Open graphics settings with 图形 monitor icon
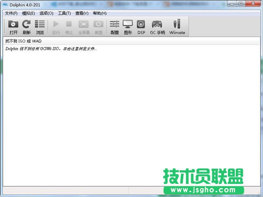 click(x=128, y=27)
